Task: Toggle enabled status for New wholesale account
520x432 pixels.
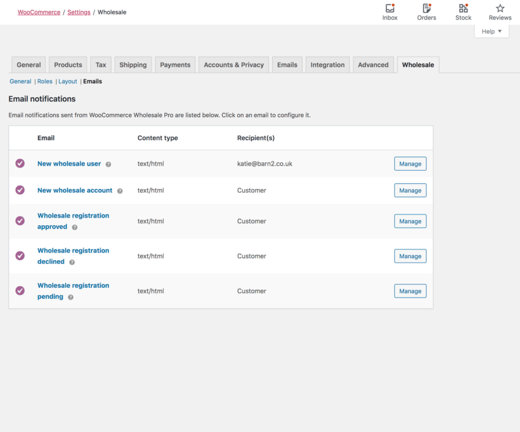Action: tap(20, 190)
